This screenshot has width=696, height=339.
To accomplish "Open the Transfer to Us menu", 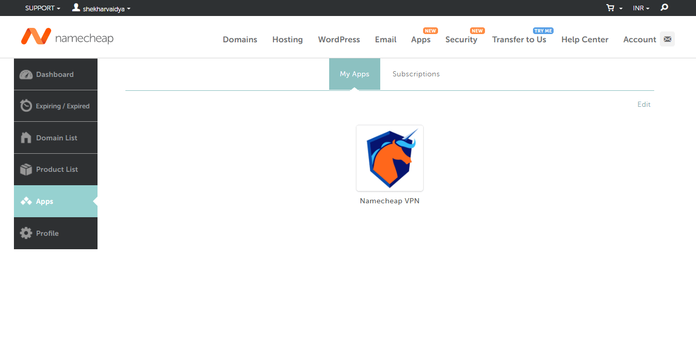I will click(519, 39).
